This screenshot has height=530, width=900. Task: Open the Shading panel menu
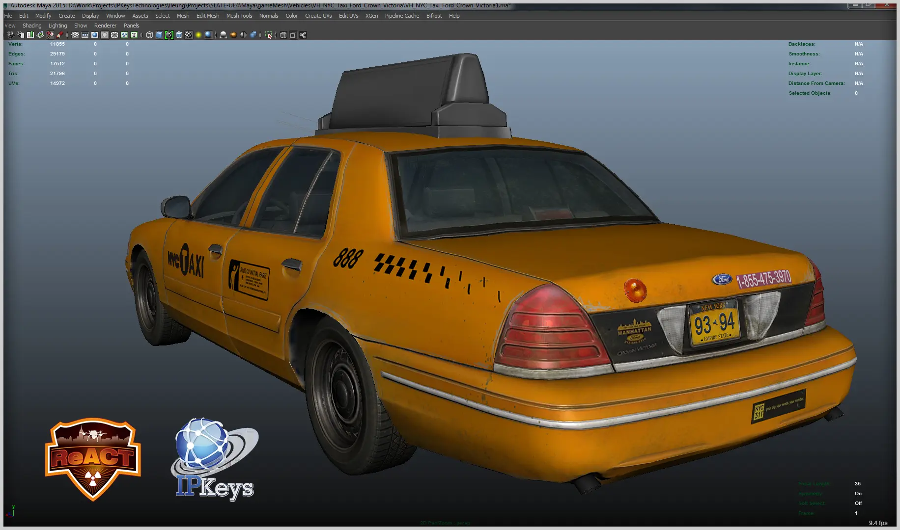pyautogui.click(x=32, y=26)
